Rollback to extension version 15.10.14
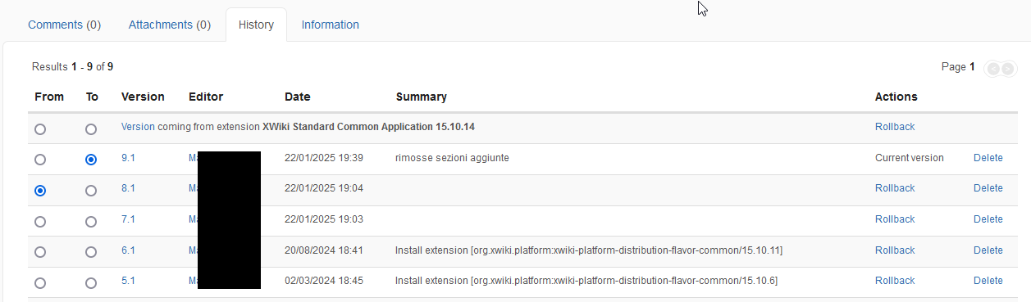Viewport: 1031px width, 302px height. tap(895, 127)
